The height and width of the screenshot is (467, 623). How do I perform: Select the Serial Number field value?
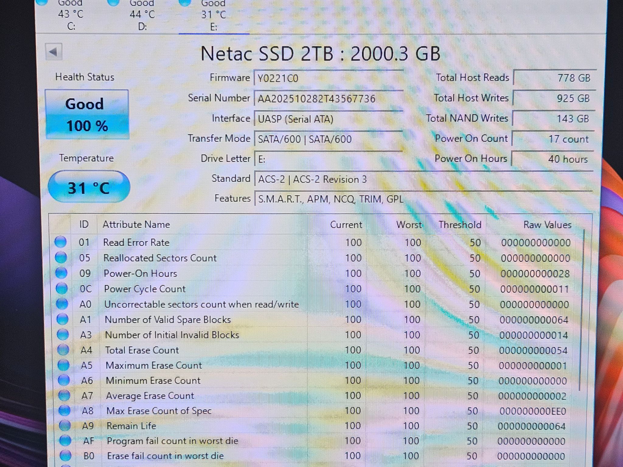pos(329,98)
